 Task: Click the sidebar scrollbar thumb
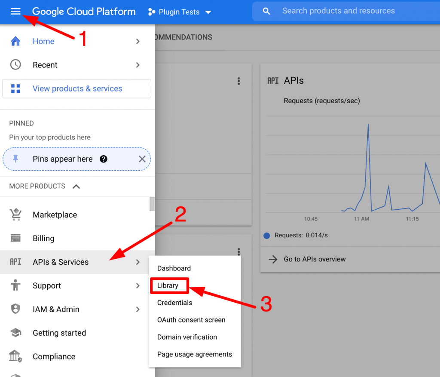152,204
